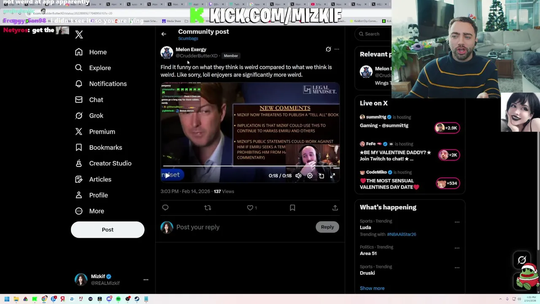
Task: Click the @CrudderButterXD handle
Action: click(197, 56)
